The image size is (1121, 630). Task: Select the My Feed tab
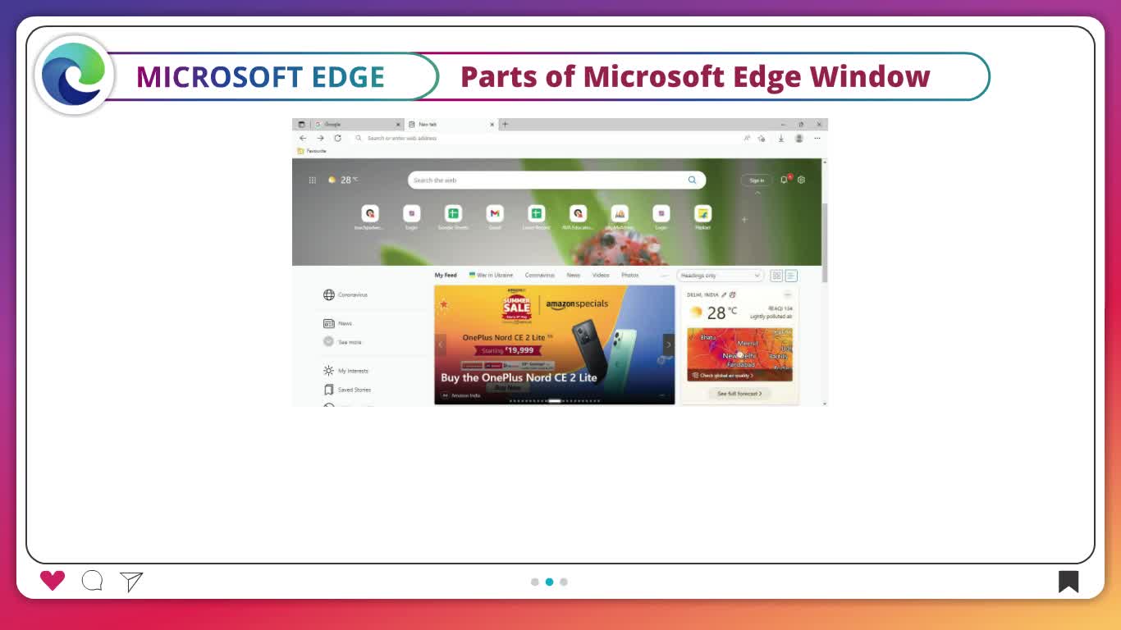446,276
